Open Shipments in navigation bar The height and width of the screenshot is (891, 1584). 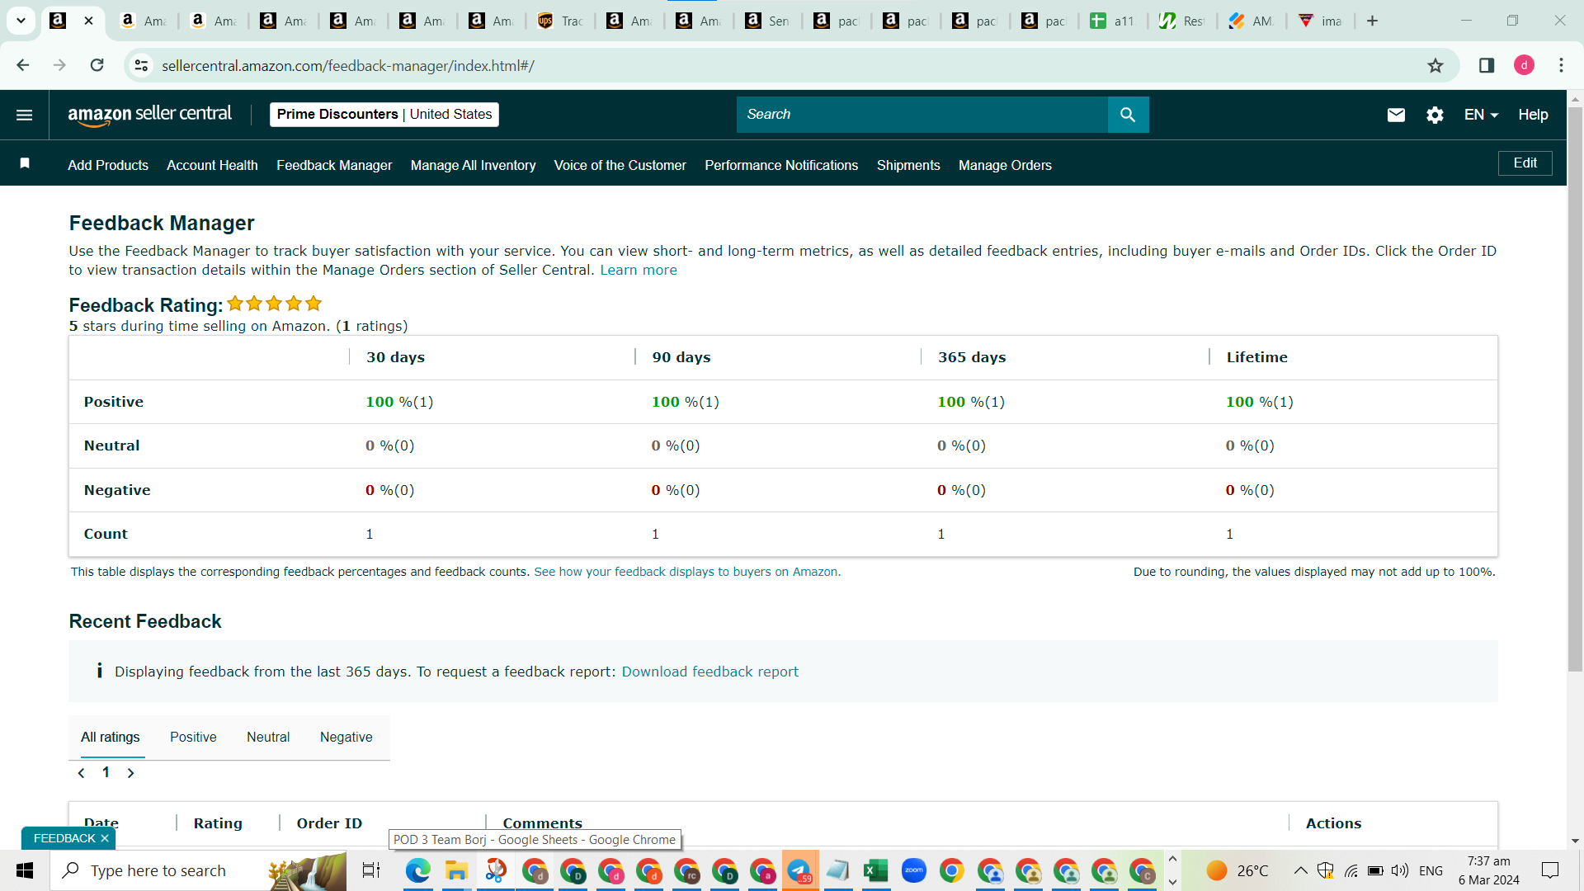(x=908, y=165)
